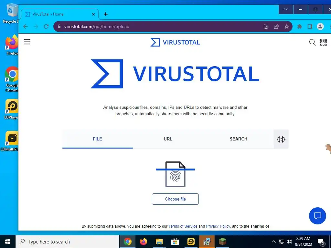Open LDPlayer from the taskbar
This screenshot has width=331, height=248.
coord(191,242)
